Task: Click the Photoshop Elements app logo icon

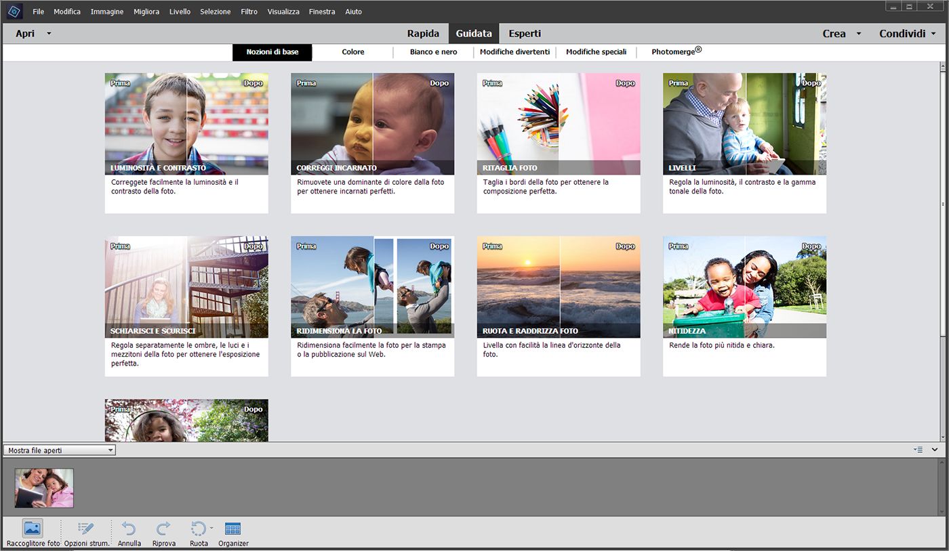Action: [14, 11]
